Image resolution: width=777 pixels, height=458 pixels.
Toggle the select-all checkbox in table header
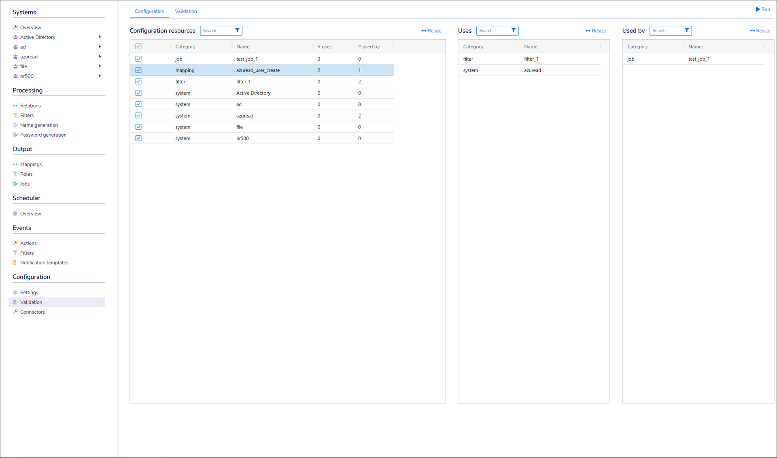[x=138, y=46]
